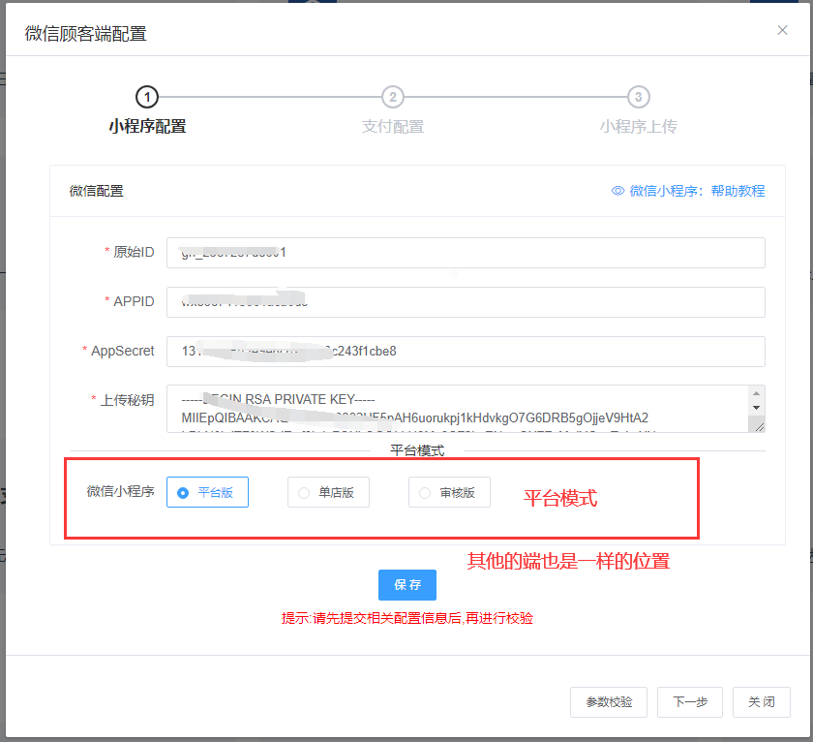The height and width of the screenshot is (742, 813).
Task: Open 微信小程序 帮助教程 link
Action: (697, 191)
